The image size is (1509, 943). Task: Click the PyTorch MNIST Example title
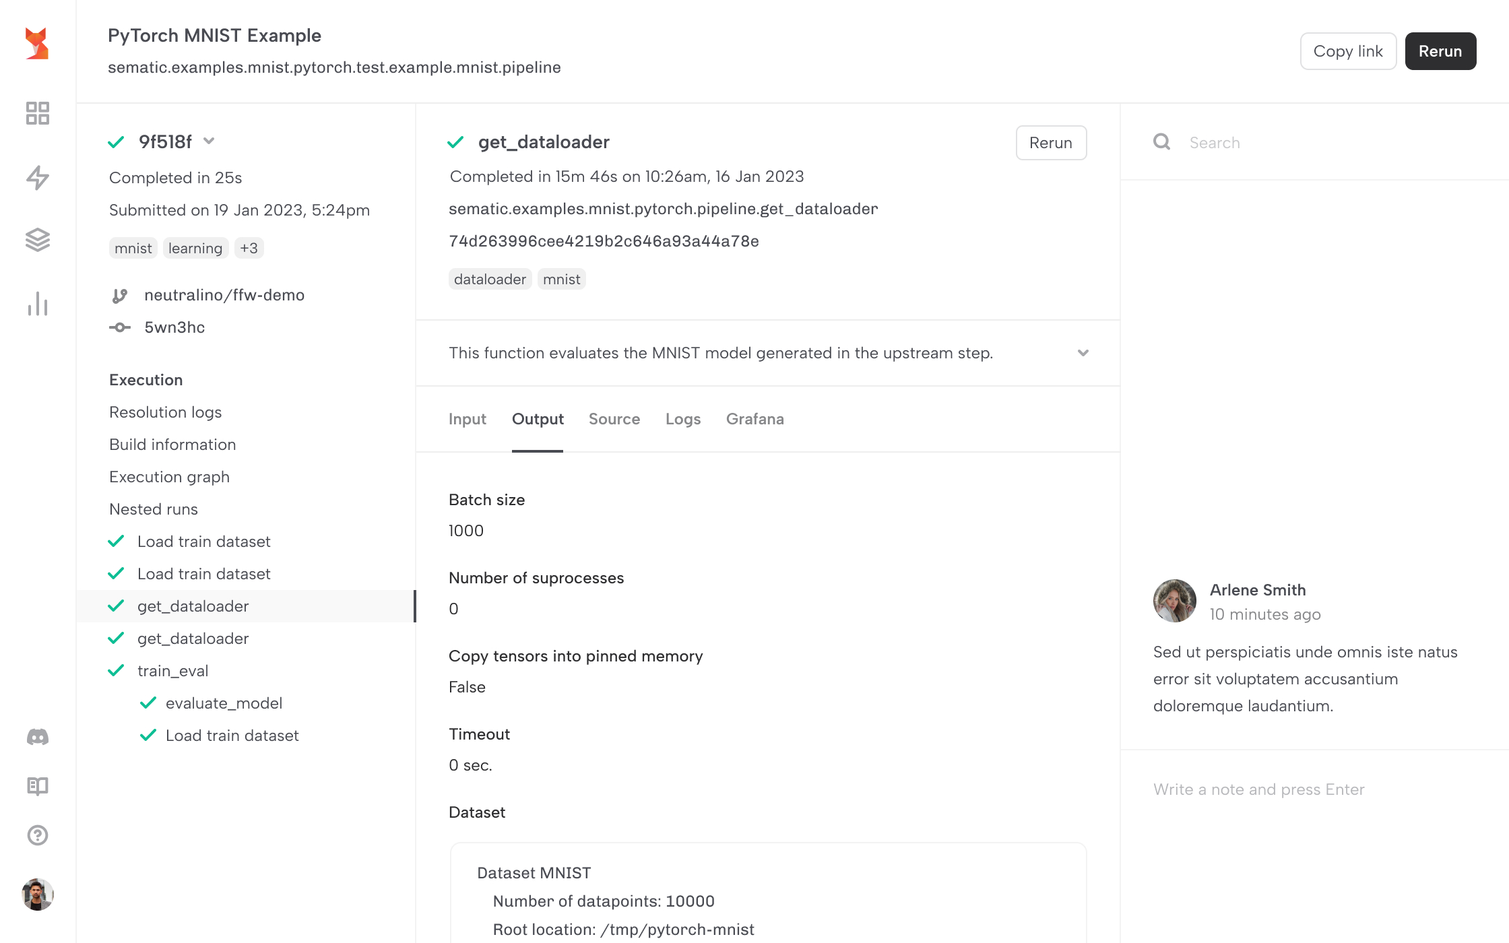[214, 35]
